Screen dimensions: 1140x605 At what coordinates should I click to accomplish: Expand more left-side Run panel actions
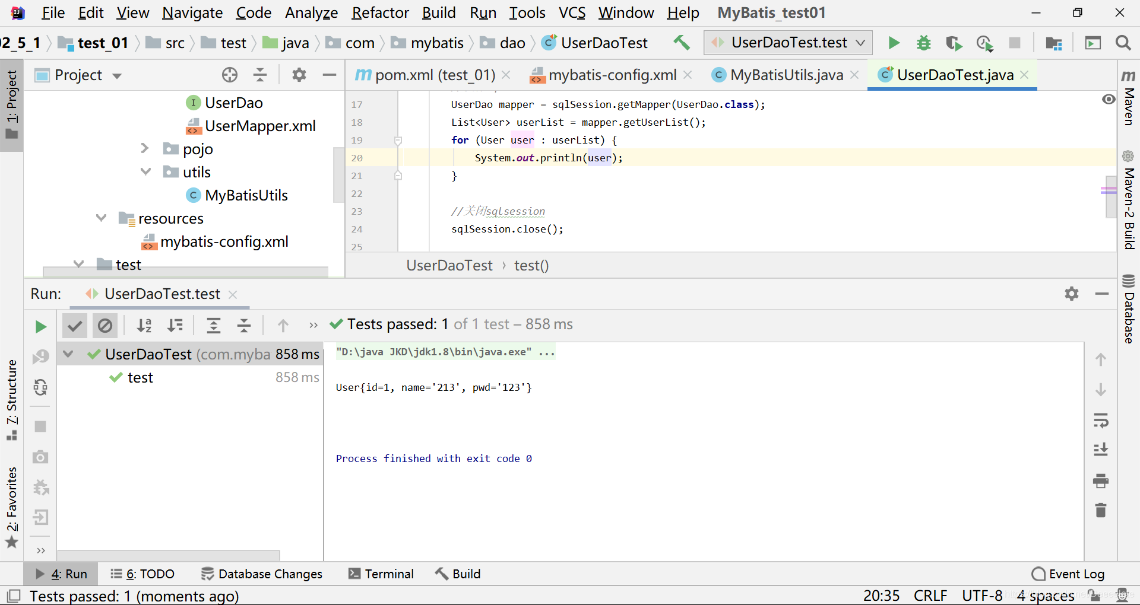click(40, 550)
